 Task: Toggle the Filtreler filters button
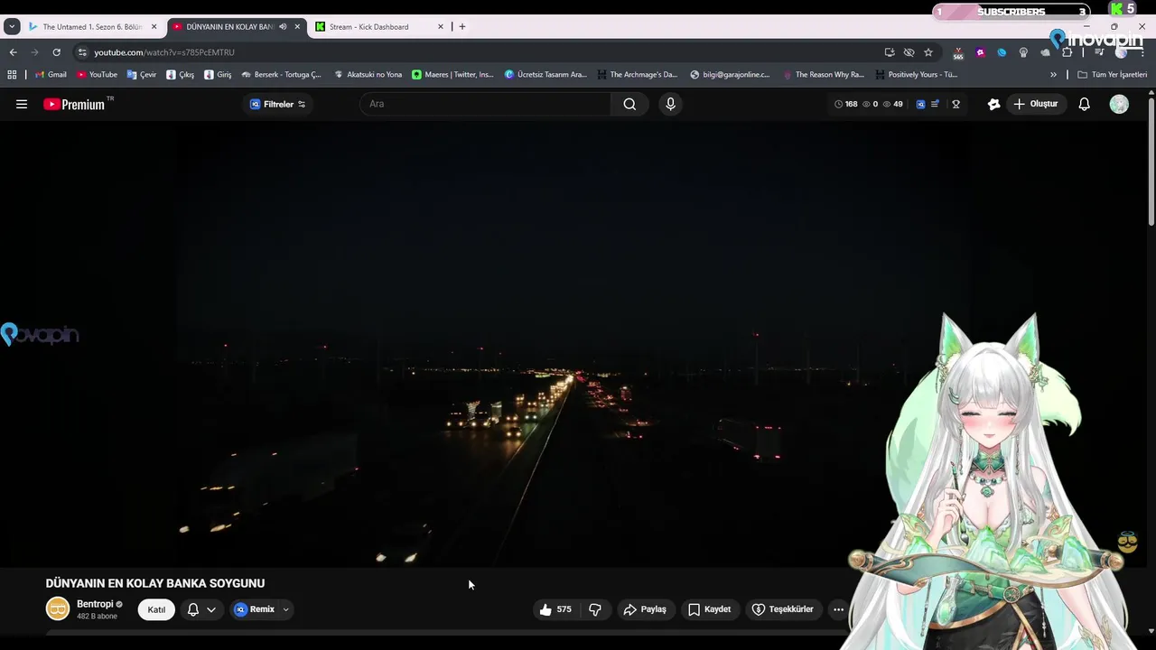click(278, 104)
